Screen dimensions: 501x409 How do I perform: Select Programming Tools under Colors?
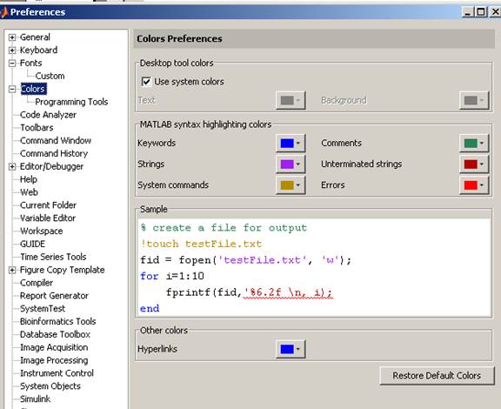point(71,102)
